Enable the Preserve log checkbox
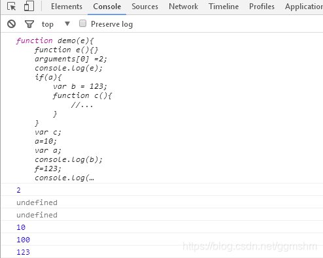The image size is (323, 258). [x=82, y=24]
